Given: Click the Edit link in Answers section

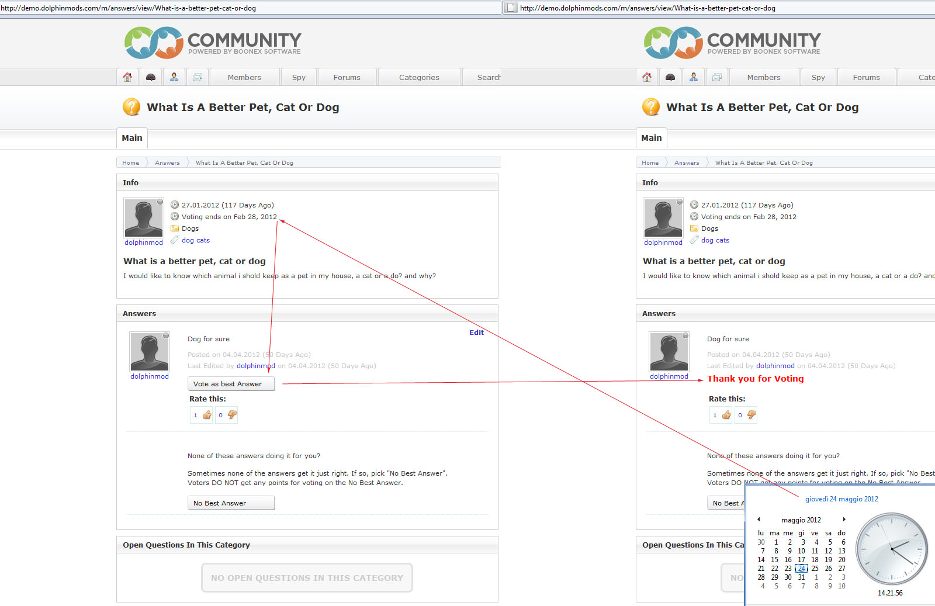Looking at the screenshot, I should click(x=476, y=333).
